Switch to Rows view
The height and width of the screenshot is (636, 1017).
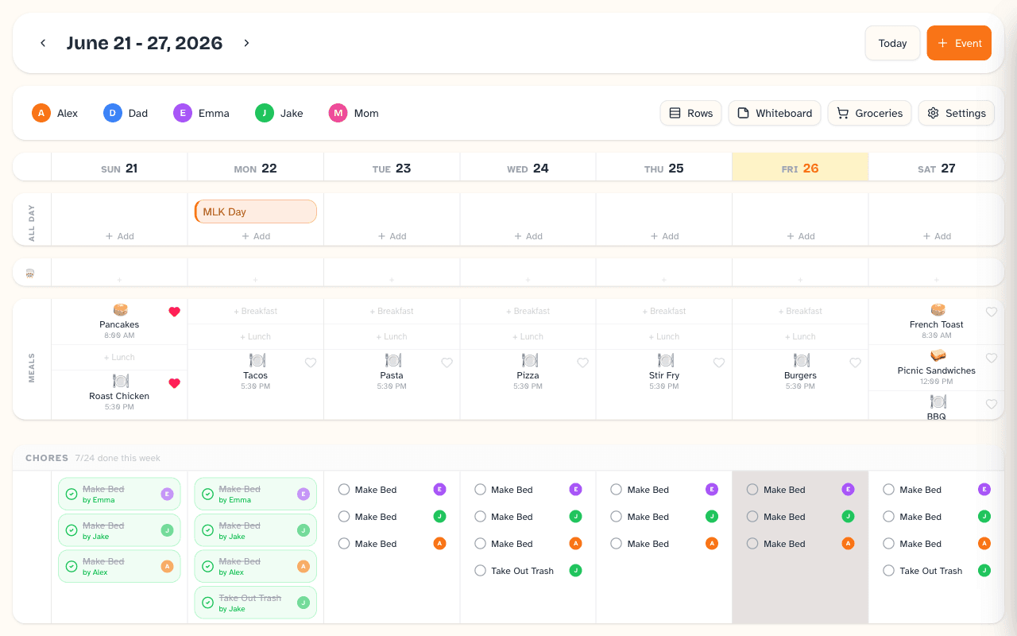coord(691,113)
